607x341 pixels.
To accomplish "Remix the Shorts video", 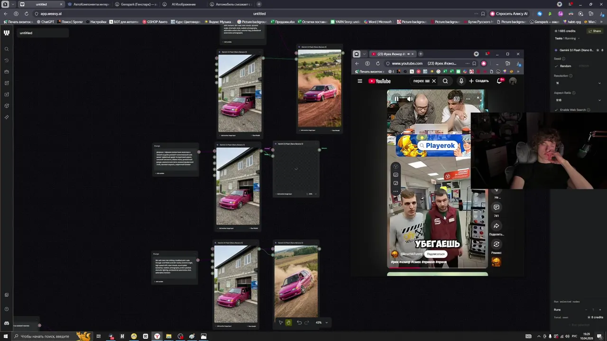I will click(x=497, y=244).
